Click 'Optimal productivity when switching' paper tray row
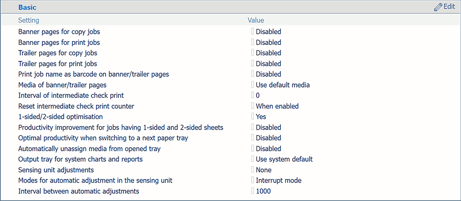The height and width of the screenshot is (201, 461). 103,138
